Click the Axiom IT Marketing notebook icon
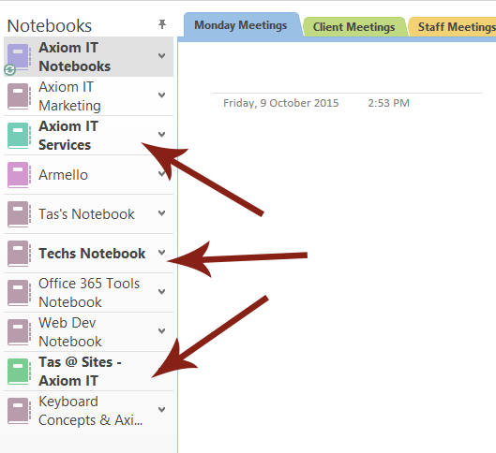 click(19, 96)
